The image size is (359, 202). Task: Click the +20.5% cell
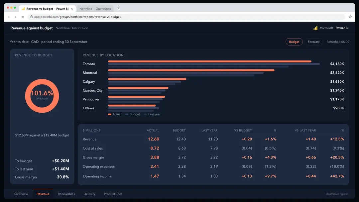click(337, 157)
